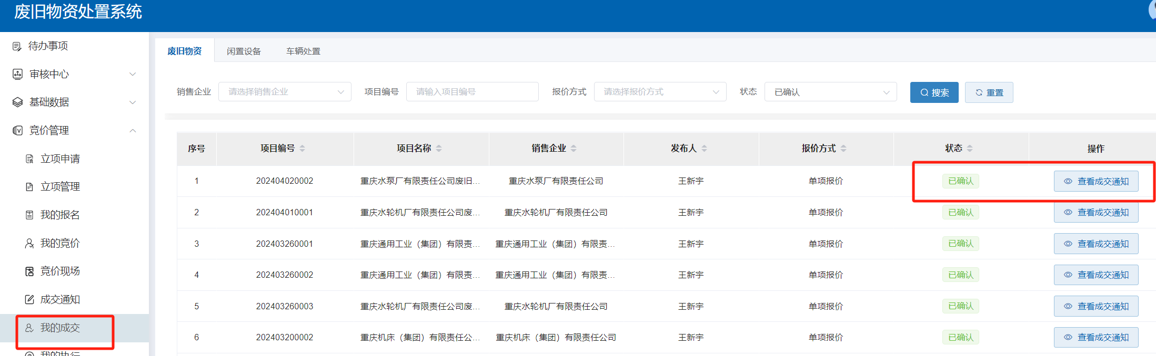This screenshot has height=356, width=1156.
Task: Open the 报价方式 dropdown selector
Action: click(x=660, y=92)
